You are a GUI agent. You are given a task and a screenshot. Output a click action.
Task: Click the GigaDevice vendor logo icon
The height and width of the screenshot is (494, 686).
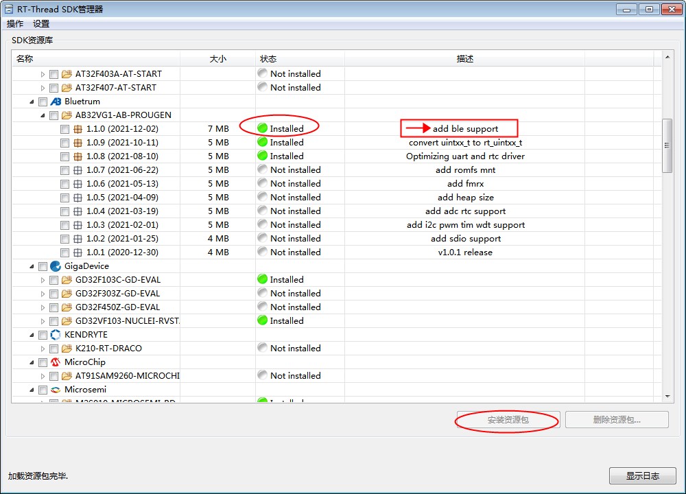click(56, 266)
